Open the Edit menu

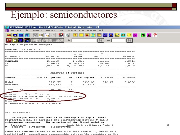tap(19, 30)
